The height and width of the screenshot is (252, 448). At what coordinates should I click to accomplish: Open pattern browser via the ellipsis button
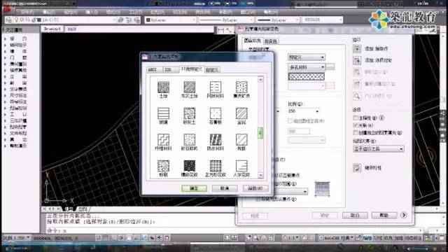[x=330, y=67]
